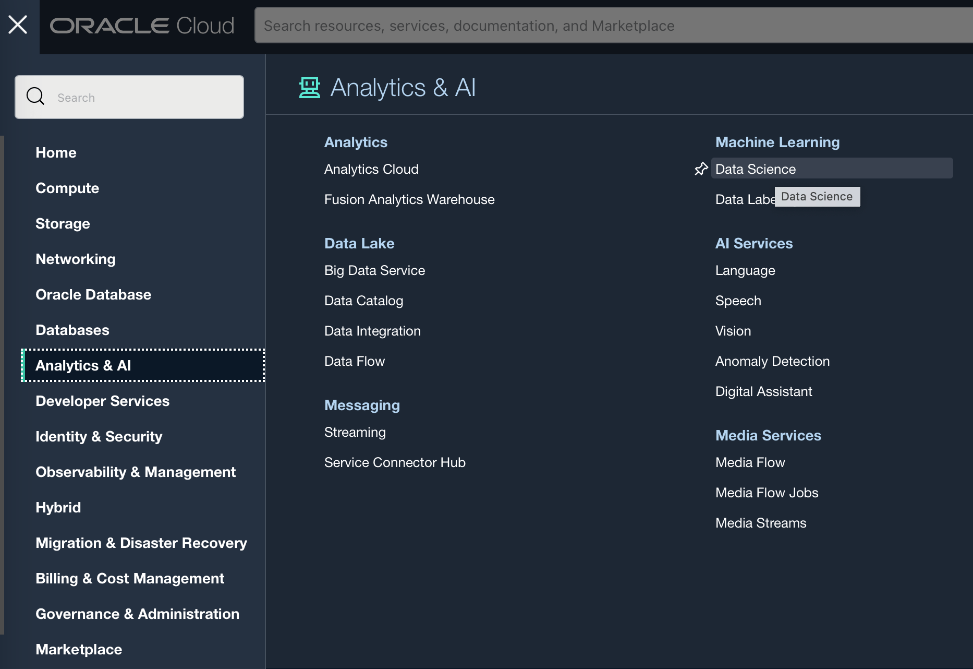Click the magnifier icon in sidebar search
Viewport: 973px width, 669px height.
(x=35, y=96)
